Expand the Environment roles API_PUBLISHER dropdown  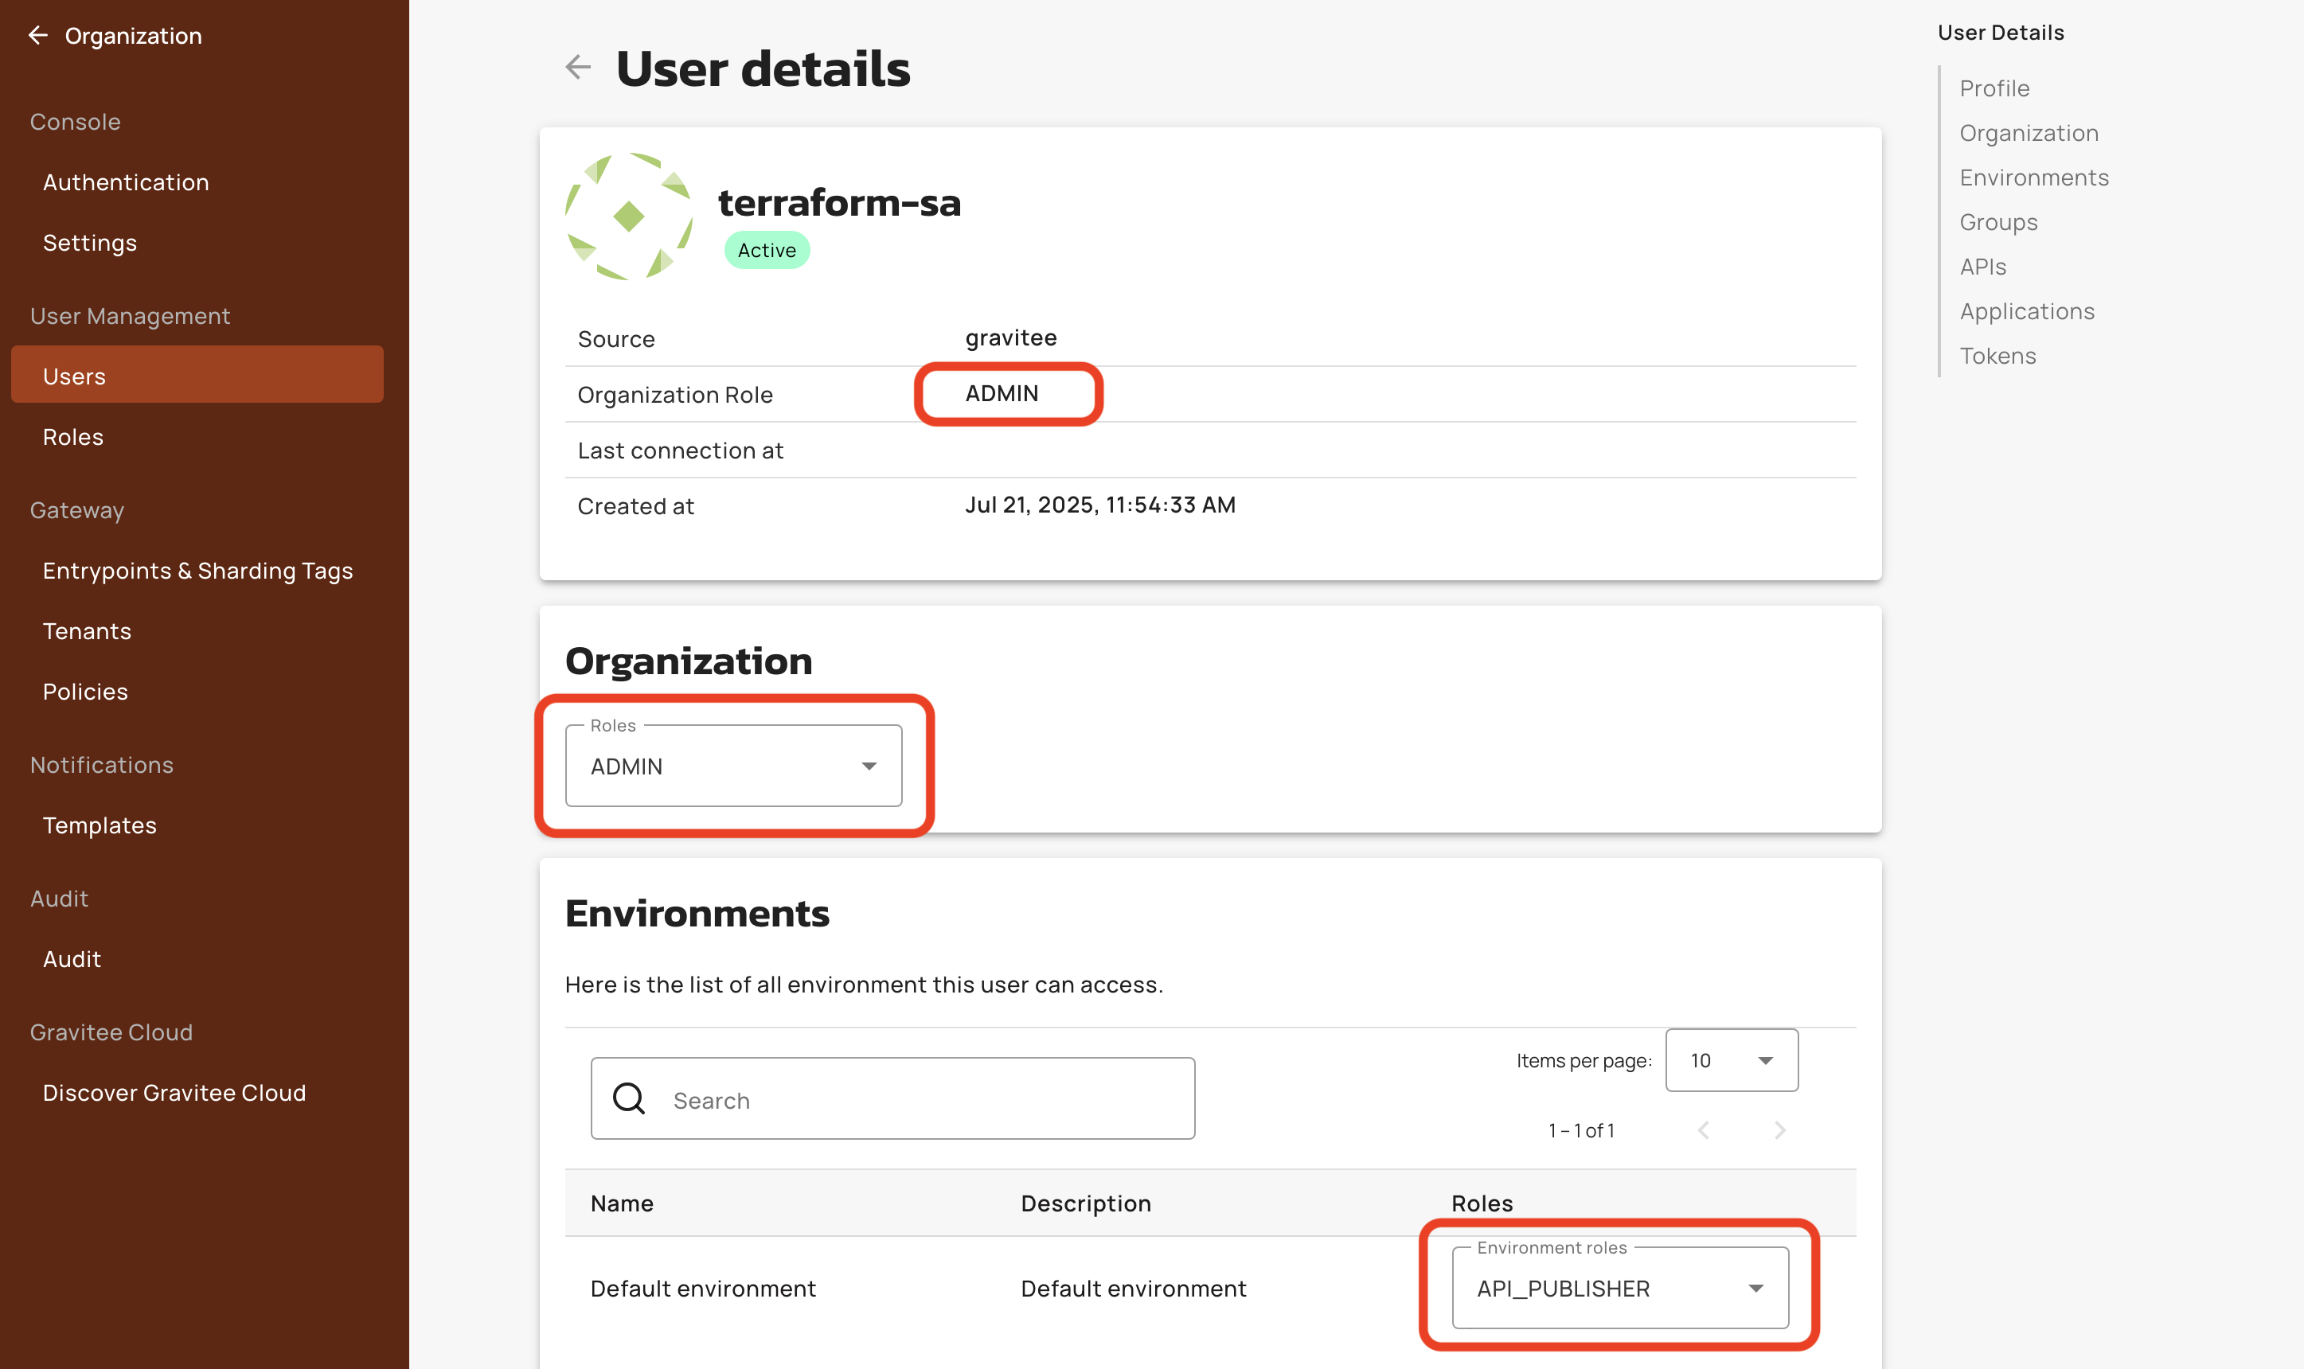(1619, 1288)
